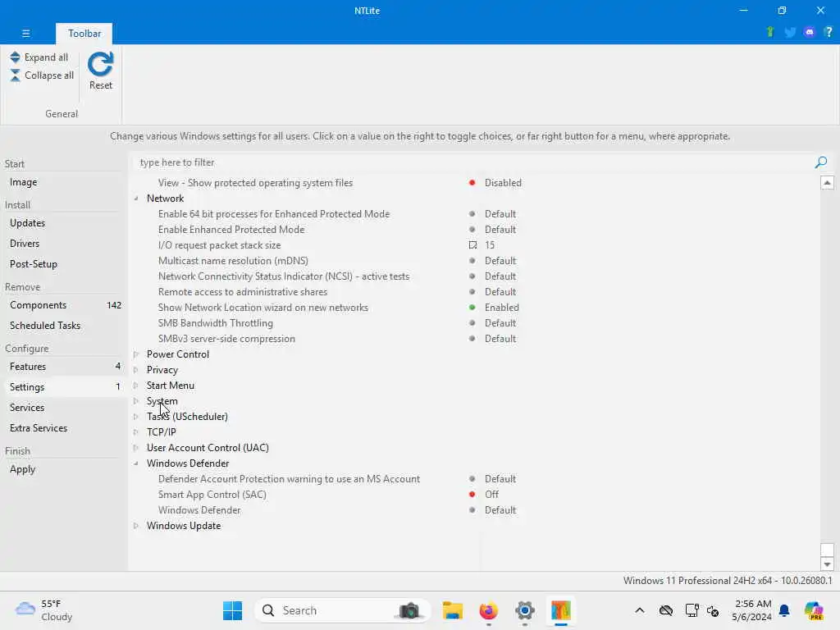Screen dimensions: 840x630
Task: Toggle Smart App Control Off value
Action: (492, 495)
